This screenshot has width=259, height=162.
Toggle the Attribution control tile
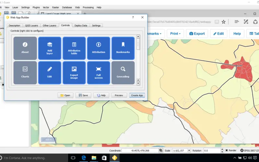click(98, 48)
